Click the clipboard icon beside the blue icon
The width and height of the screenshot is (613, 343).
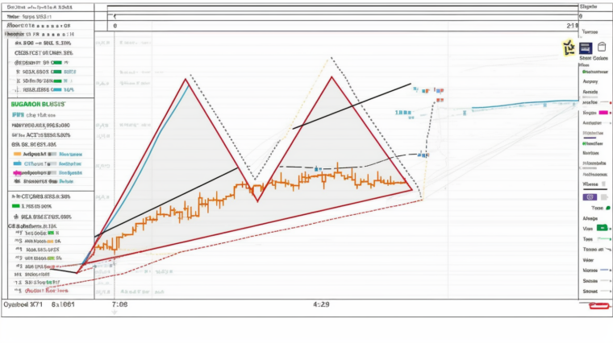coord(602,48)
